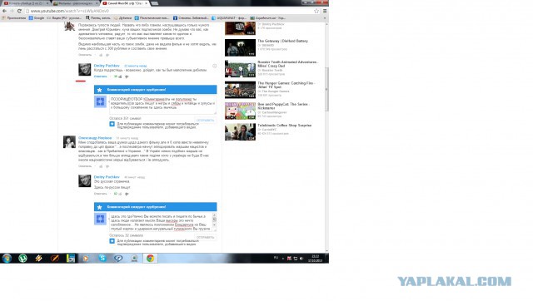The width and height of the screenshot is (533, 306).
Task: Dislike the second Dmitry Puchkov reply
Action: (x=127, y=194)
